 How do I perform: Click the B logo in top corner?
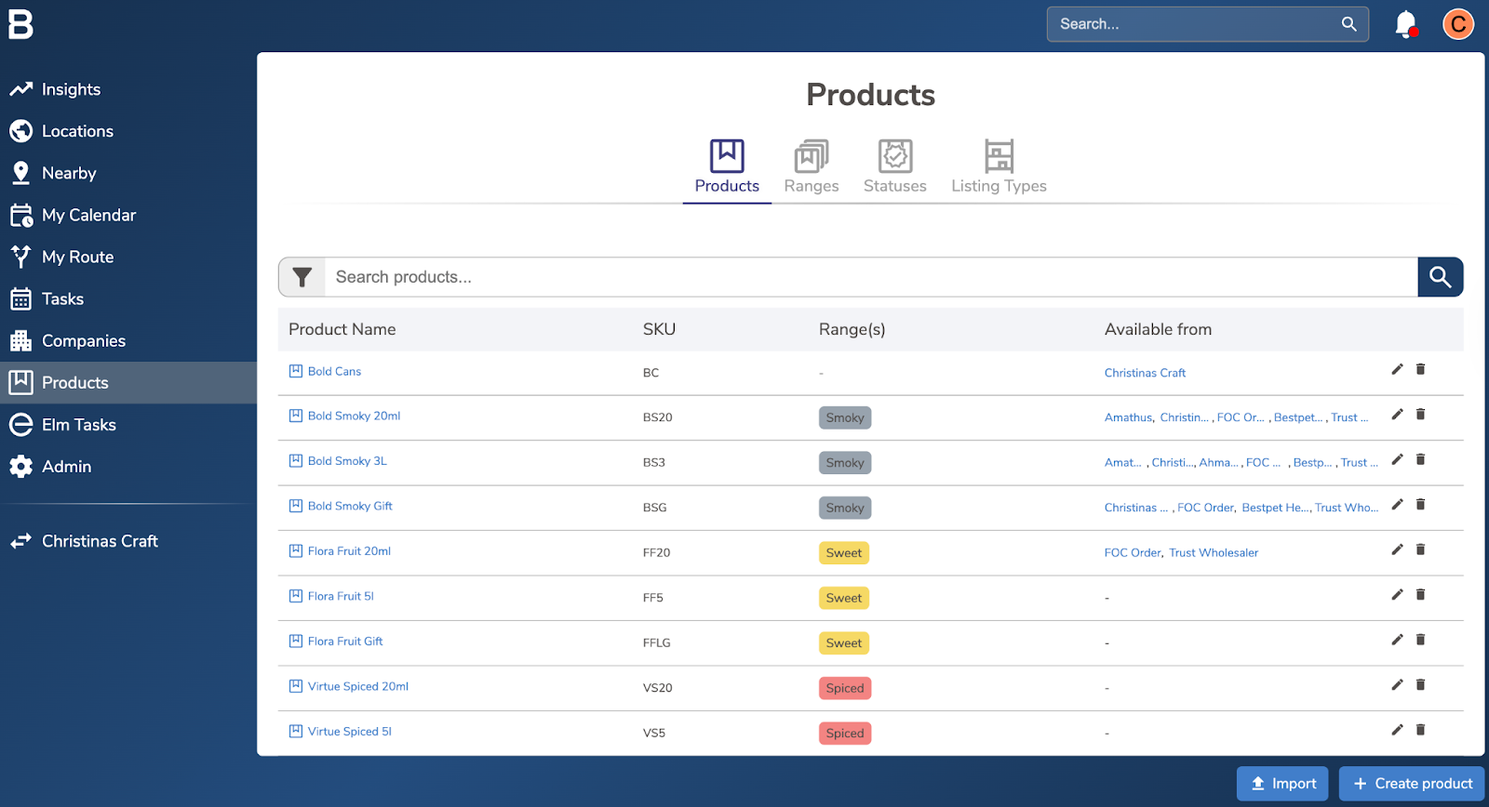[x=20, y=24]
